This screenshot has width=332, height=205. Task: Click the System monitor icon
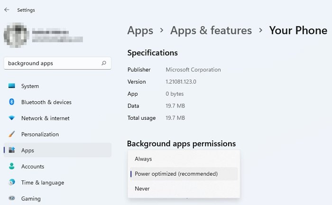pos(12,86)
